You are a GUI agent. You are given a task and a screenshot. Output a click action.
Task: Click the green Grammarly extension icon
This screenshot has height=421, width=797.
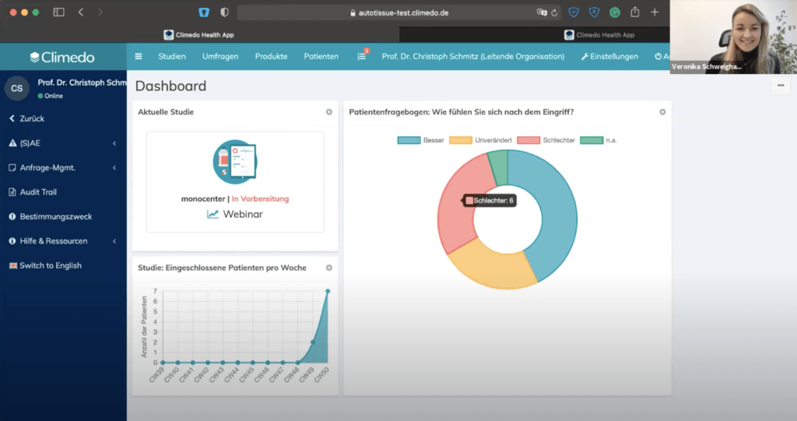click(x=615, y=12)
